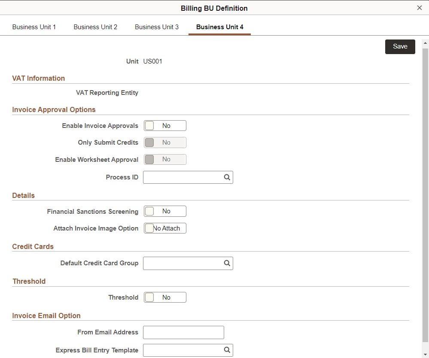429x358 pixels.
Task: Switch to the Business Unit 1 tab
Action: coord(34,27)
